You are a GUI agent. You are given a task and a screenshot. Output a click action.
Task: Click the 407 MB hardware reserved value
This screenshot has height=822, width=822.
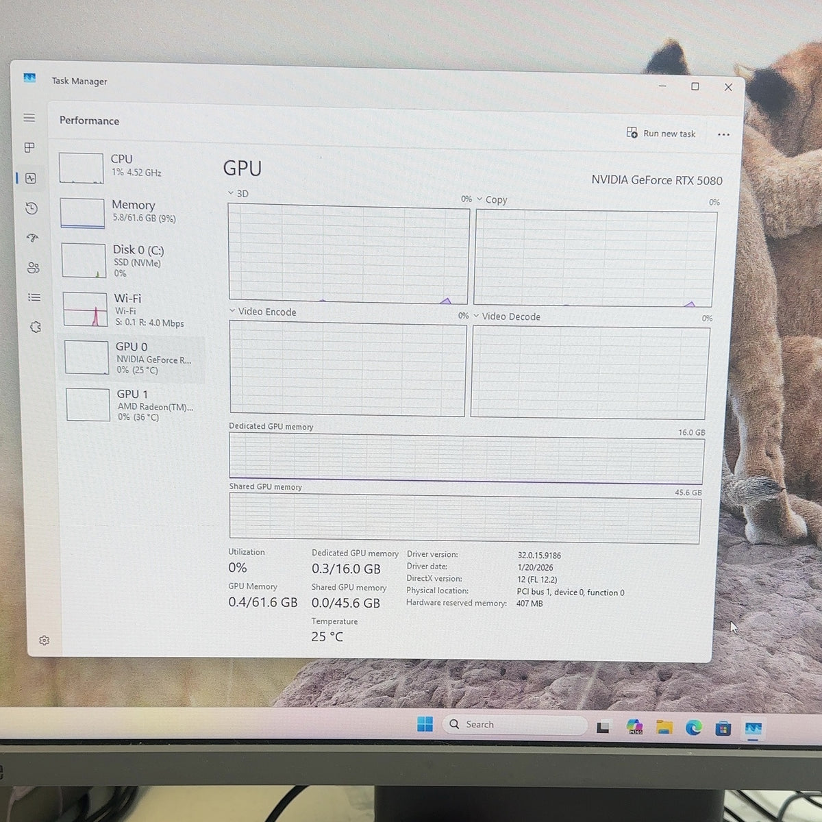coord(530,603)
